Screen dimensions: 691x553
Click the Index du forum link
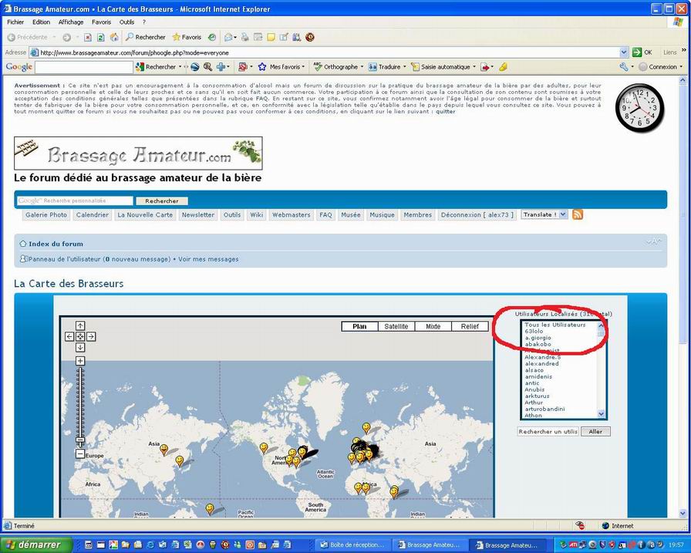[x=56, y=244]
